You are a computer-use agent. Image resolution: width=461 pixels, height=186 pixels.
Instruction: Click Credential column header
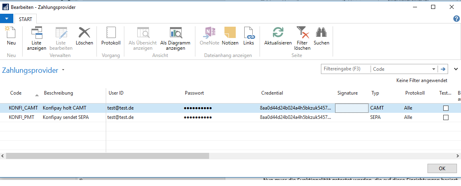[272, 93]
